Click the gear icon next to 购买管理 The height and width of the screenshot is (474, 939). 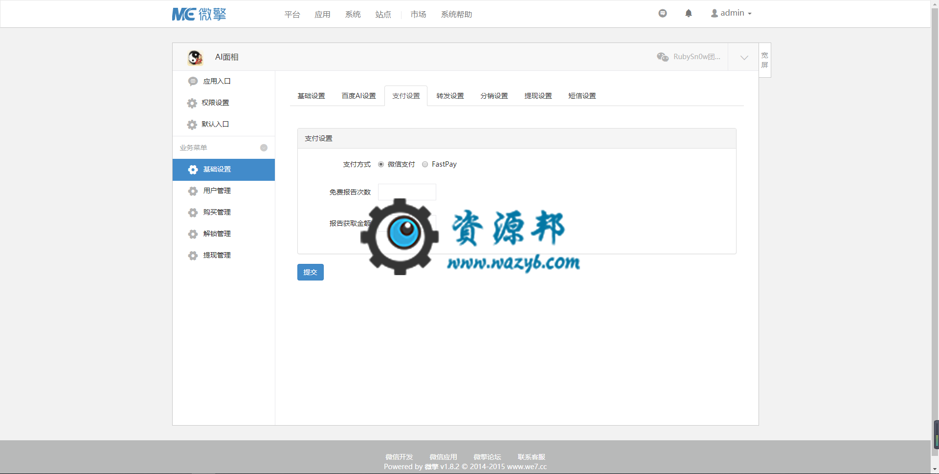click(x=193, y=213)
